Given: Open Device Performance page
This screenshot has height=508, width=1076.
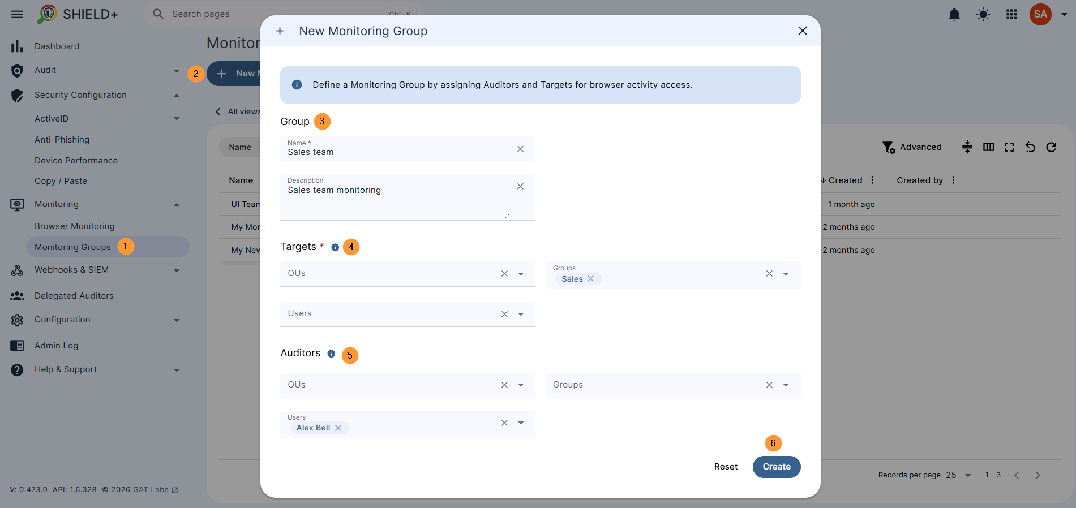Looking at the screenshot, I should (76, 161).
